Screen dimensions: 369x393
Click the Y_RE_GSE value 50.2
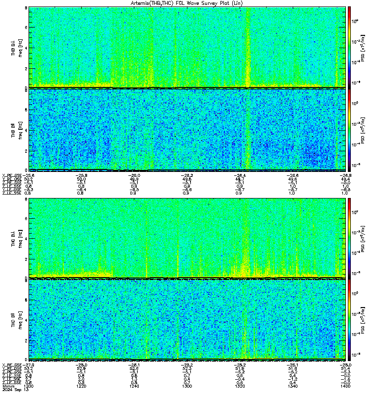click(x=29, y=179)
